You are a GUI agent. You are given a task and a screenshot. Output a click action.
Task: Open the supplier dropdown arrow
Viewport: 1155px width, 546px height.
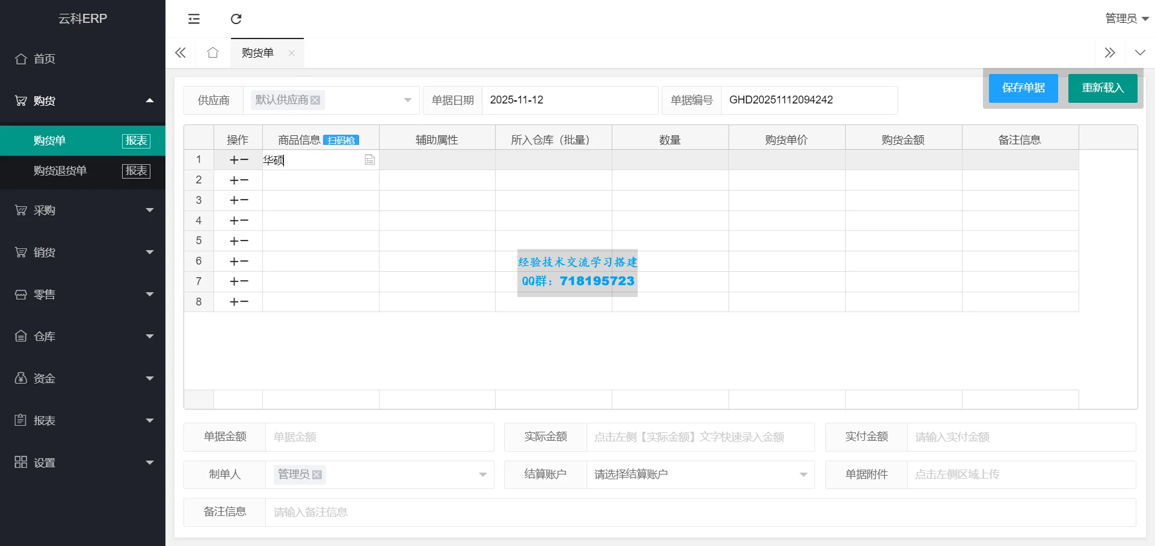click(x=407, y=100)
